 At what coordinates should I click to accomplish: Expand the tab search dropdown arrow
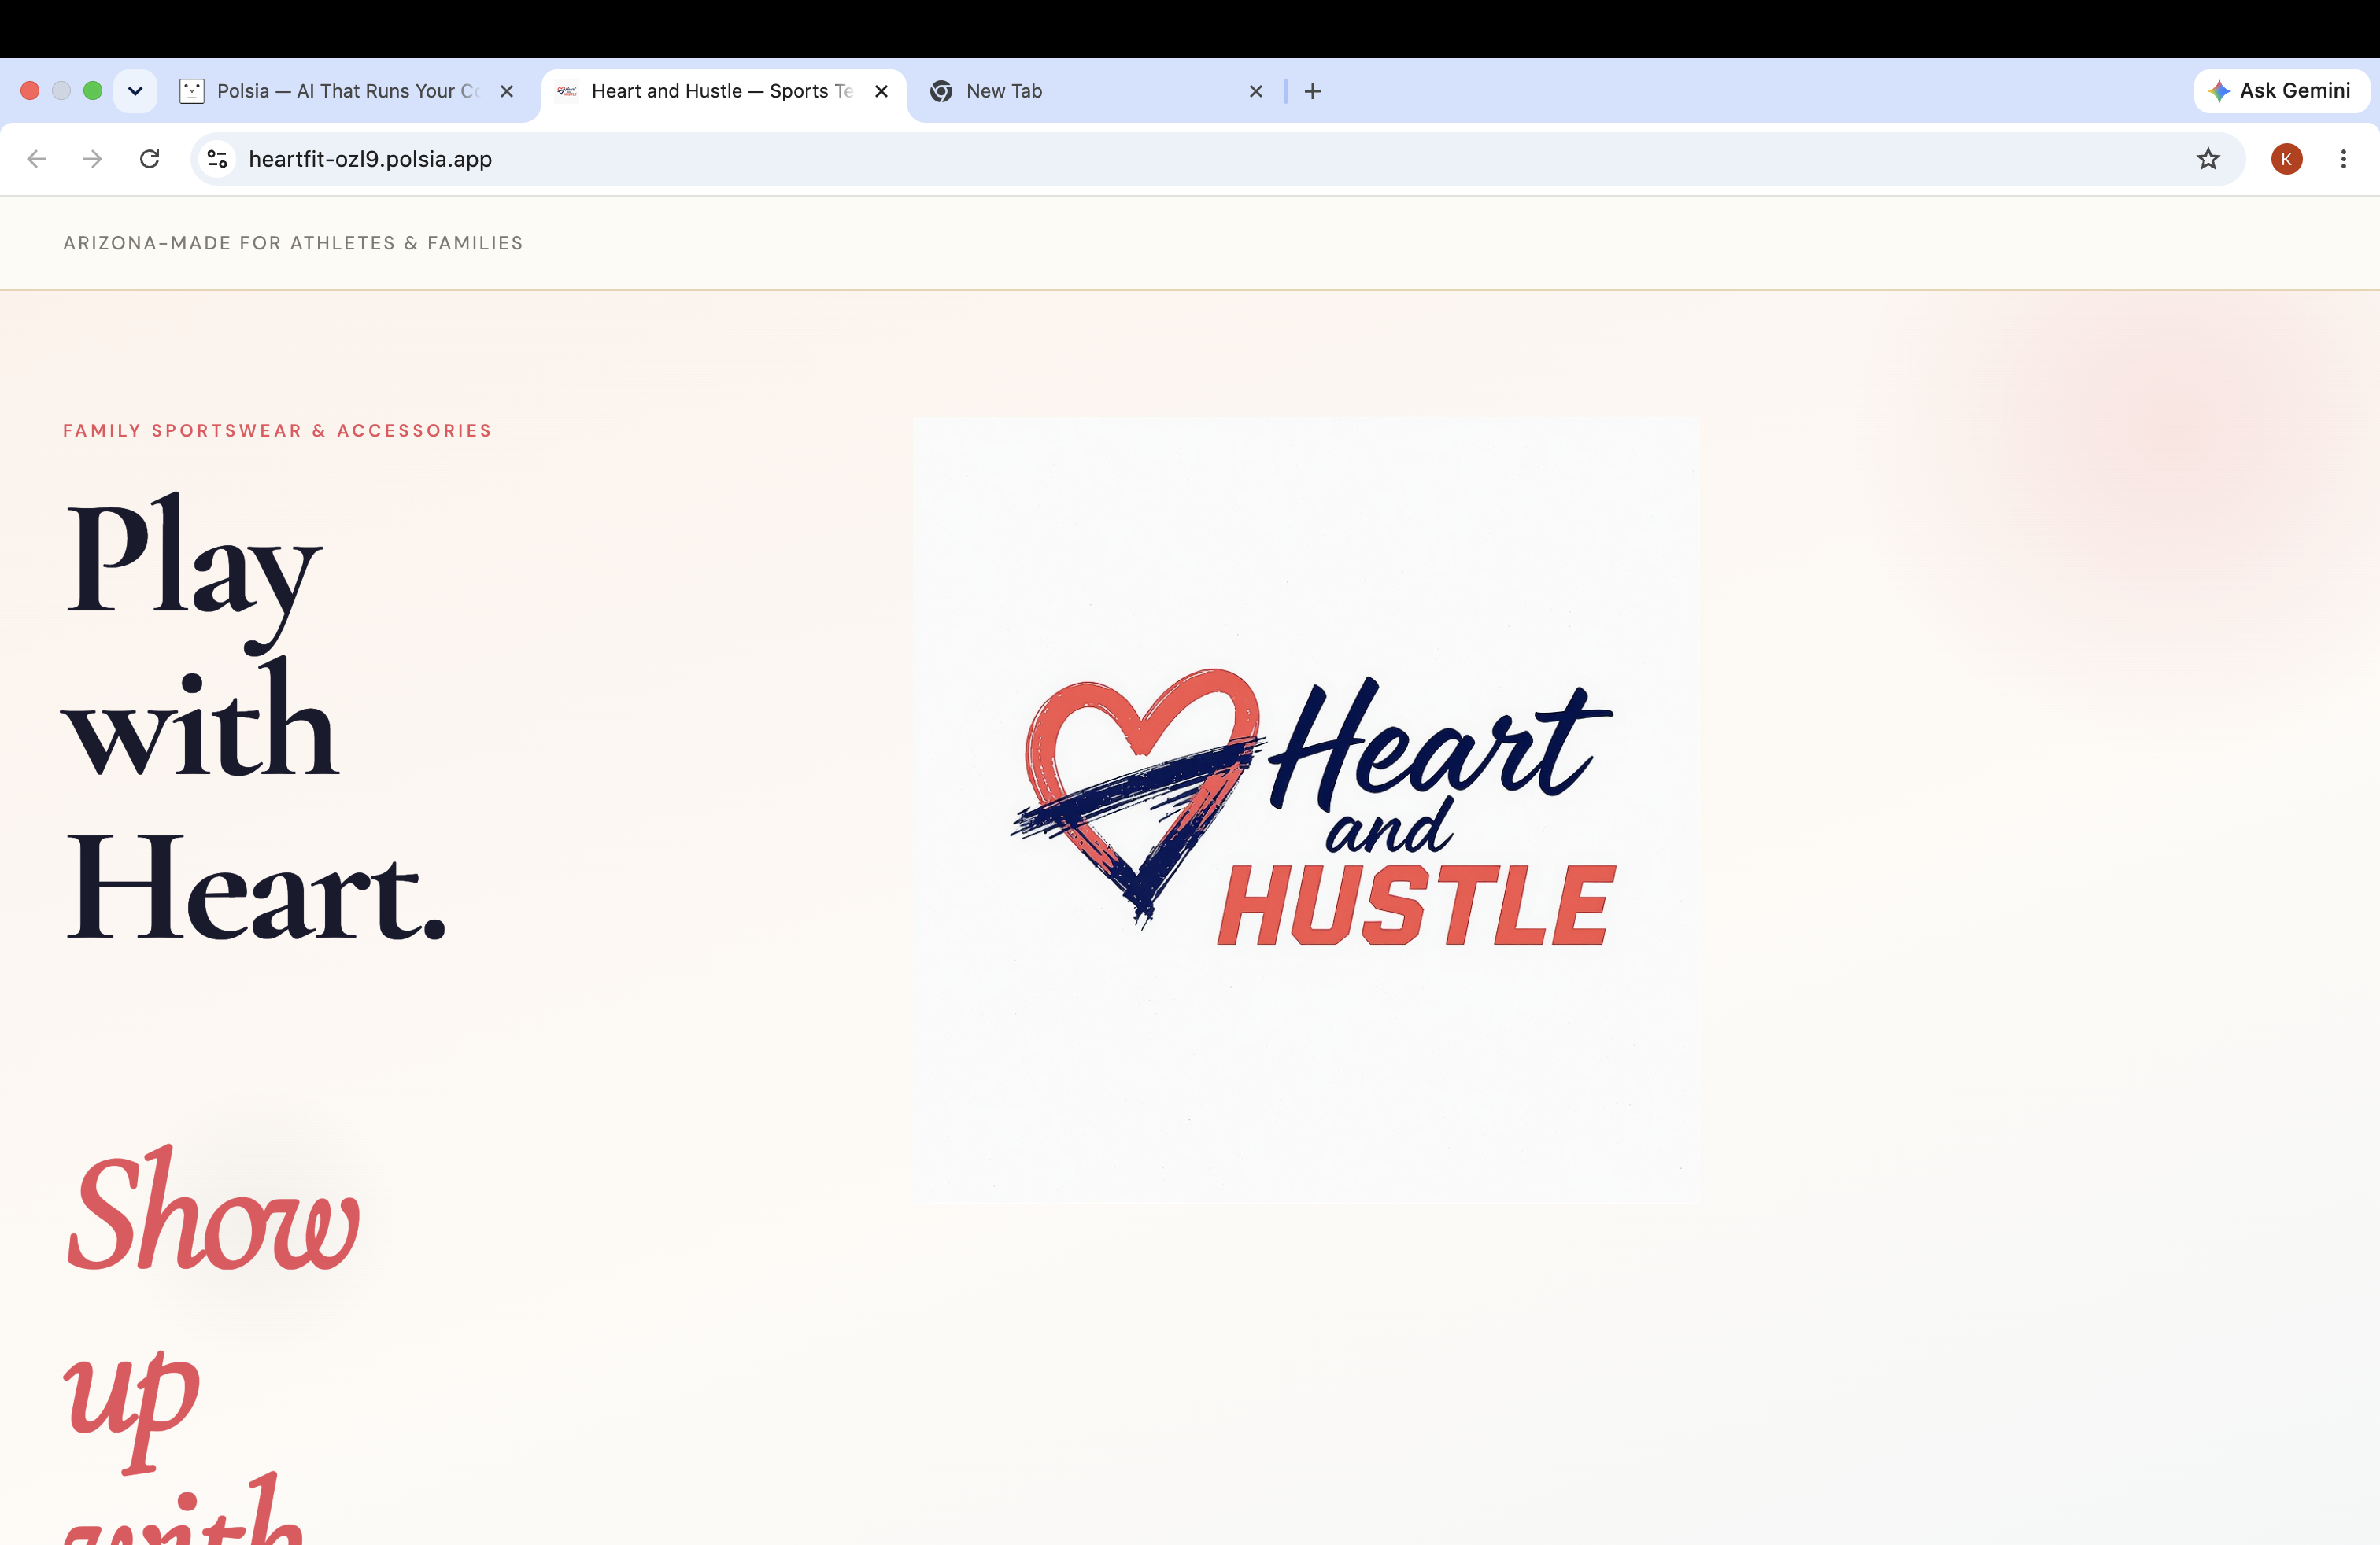point(135,91)
